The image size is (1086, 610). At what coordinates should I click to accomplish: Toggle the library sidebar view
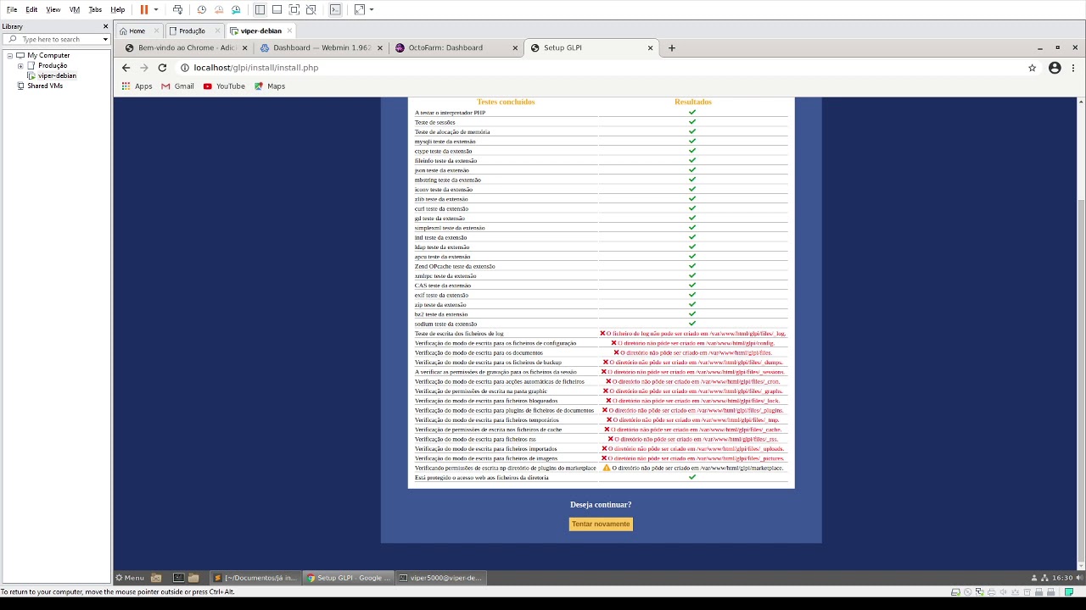coord(260,9)
